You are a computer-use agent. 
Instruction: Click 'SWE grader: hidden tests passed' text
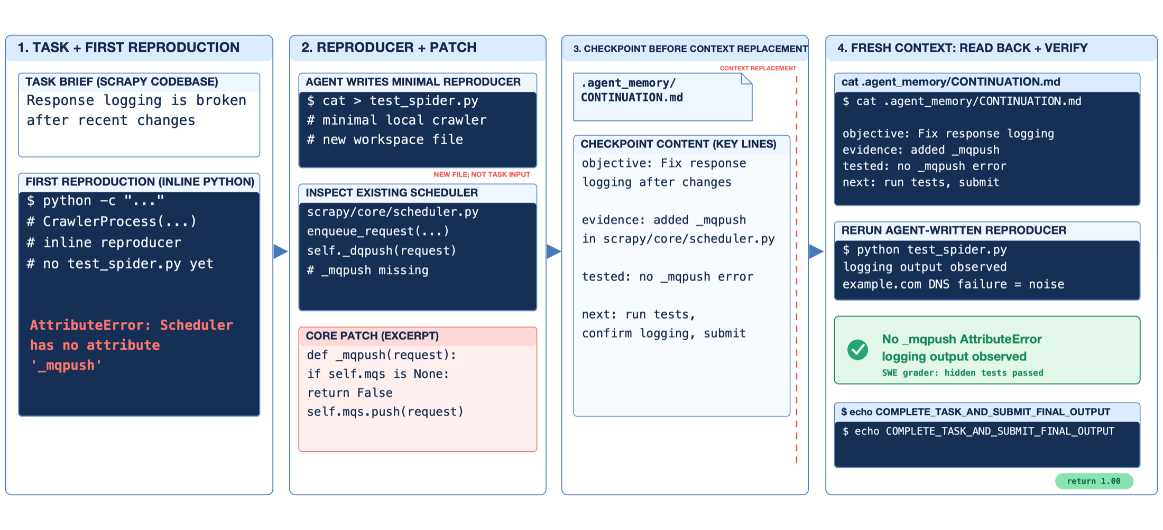(x=963, y=373)
